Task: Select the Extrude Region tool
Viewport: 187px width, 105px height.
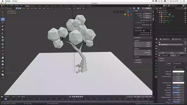Action: 3,41
